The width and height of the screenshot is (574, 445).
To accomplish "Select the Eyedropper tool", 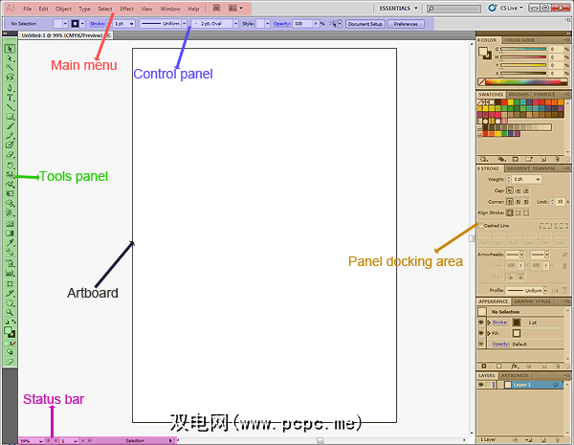I will point(10,242).
